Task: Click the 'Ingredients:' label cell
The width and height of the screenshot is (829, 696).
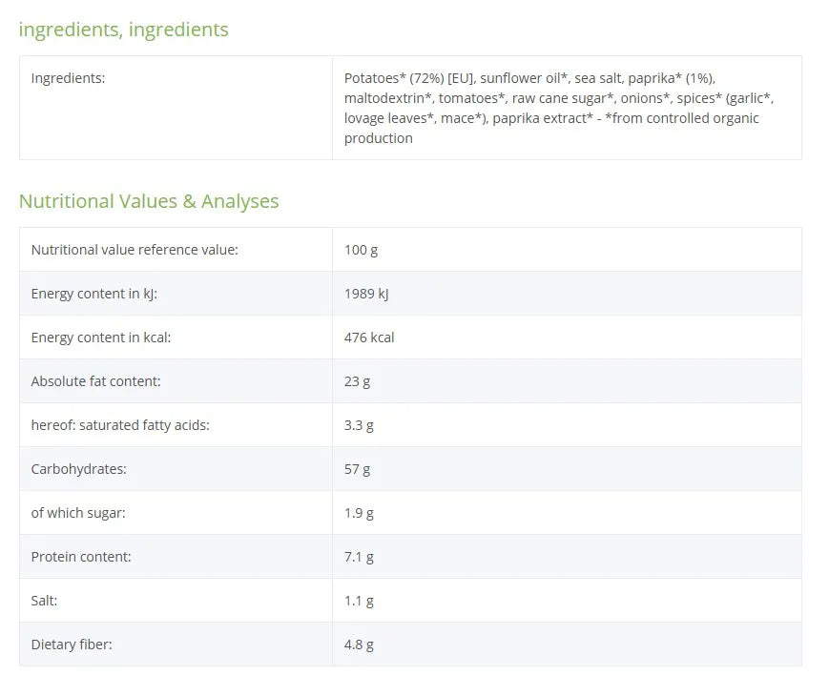Action: [68, 78]
